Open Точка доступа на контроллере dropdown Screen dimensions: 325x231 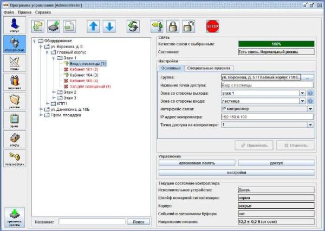(310, 124)
